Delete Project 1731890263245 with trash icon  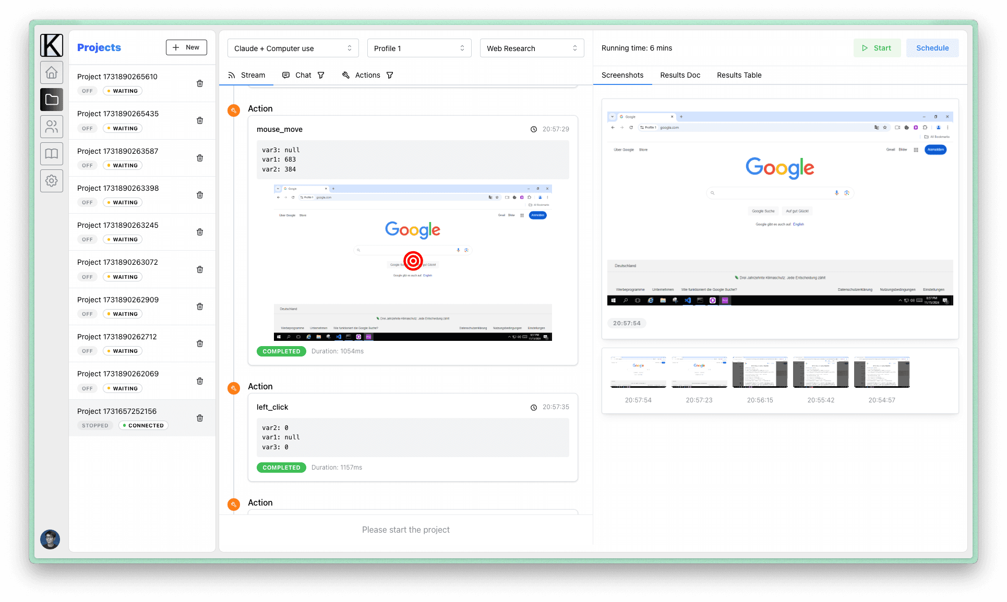click(x=200, y=232)
